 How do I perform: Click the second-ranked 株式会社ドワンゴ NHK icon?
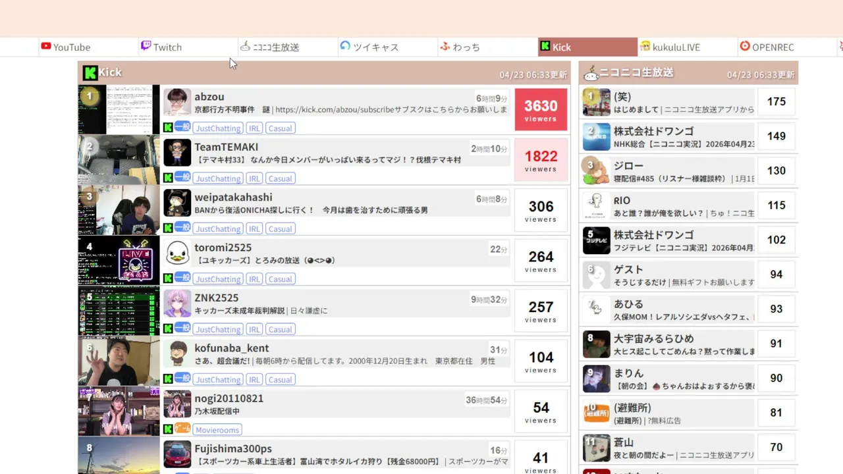(597, 136)
